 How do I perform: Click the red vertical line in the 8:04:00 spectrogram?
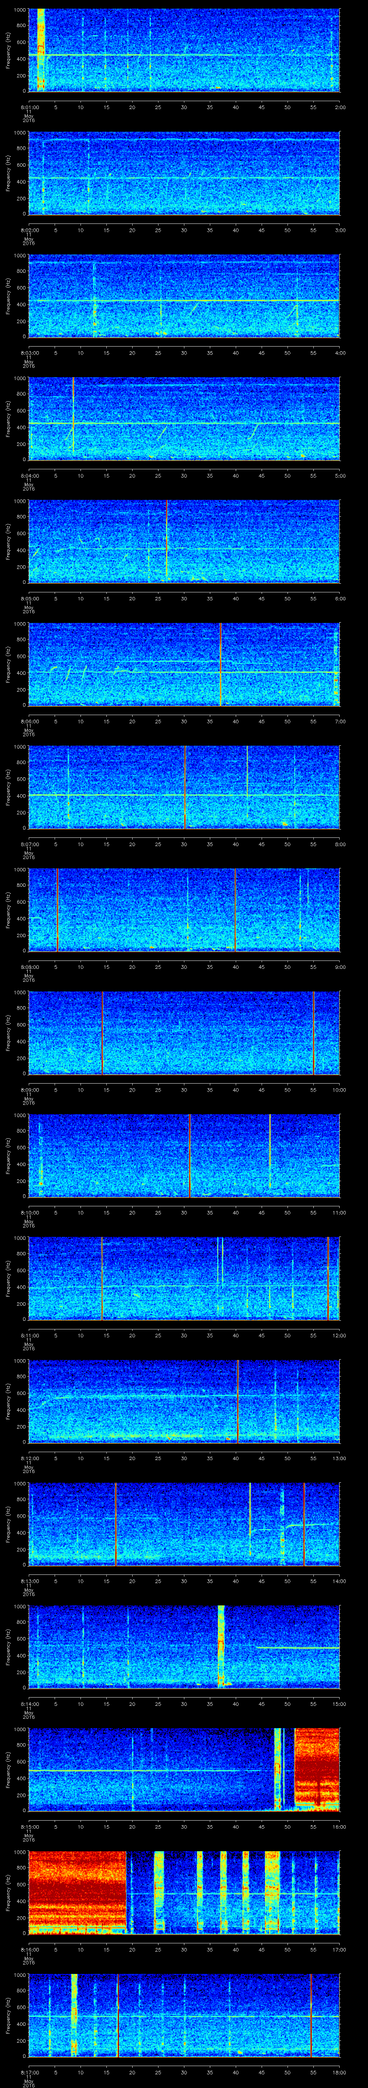click(x=74, y=418)
